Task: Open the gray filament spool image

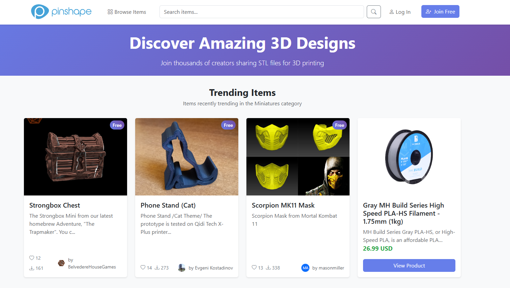Action: coord(409,157)
